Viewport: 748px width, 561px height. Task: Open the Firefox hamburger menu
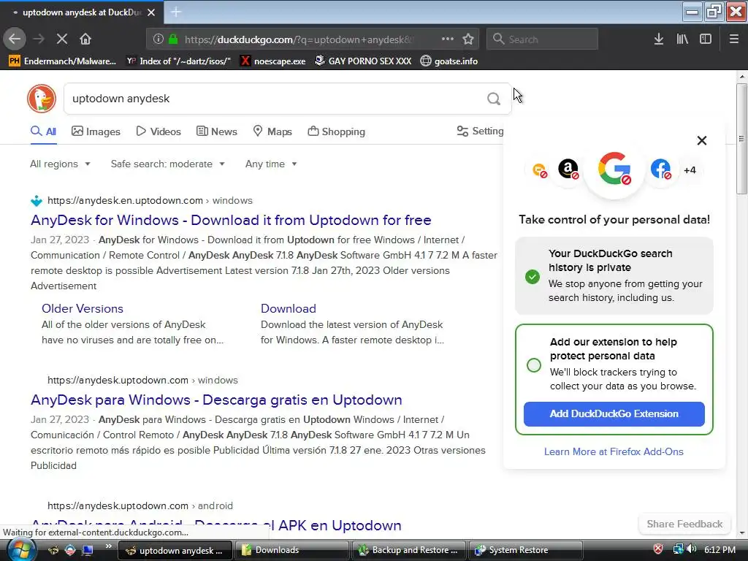coord(734,39)
